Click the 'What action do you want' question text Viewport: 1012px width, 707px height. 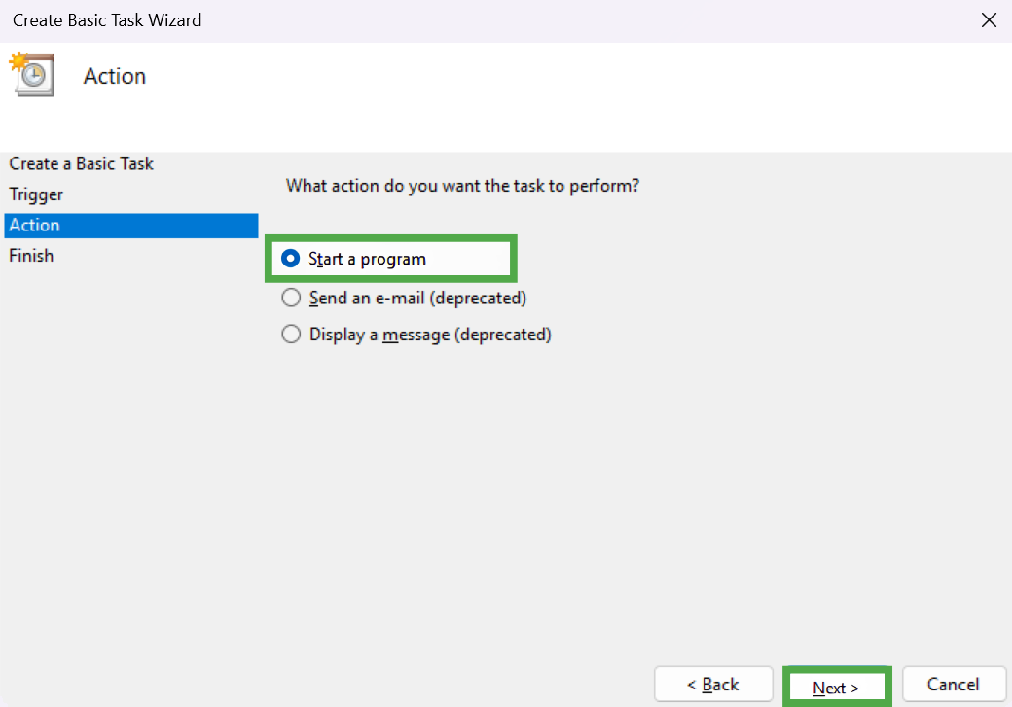463,186
